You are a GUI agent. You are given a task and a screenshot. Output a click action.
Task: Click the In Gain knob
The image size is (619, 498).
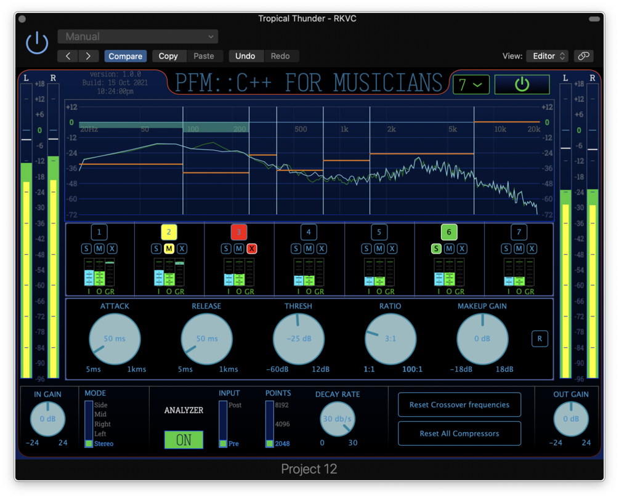(x=48, y=419)
